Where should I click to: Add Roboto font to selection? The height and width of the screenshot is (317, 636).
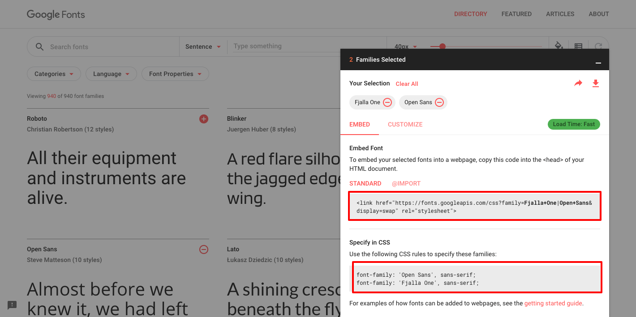tap(204, 119)
